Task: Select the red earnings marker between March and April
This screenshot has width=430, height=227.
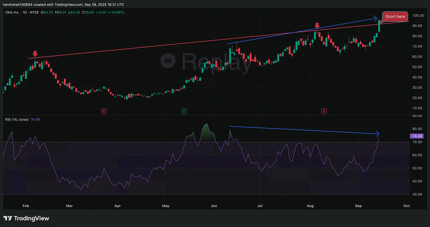Action: click(104, 111)
